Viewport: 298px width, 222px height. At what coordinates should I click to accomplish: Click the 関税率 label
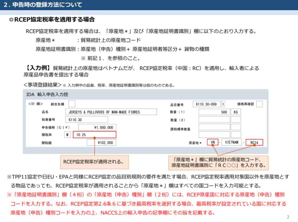[47, 135]
